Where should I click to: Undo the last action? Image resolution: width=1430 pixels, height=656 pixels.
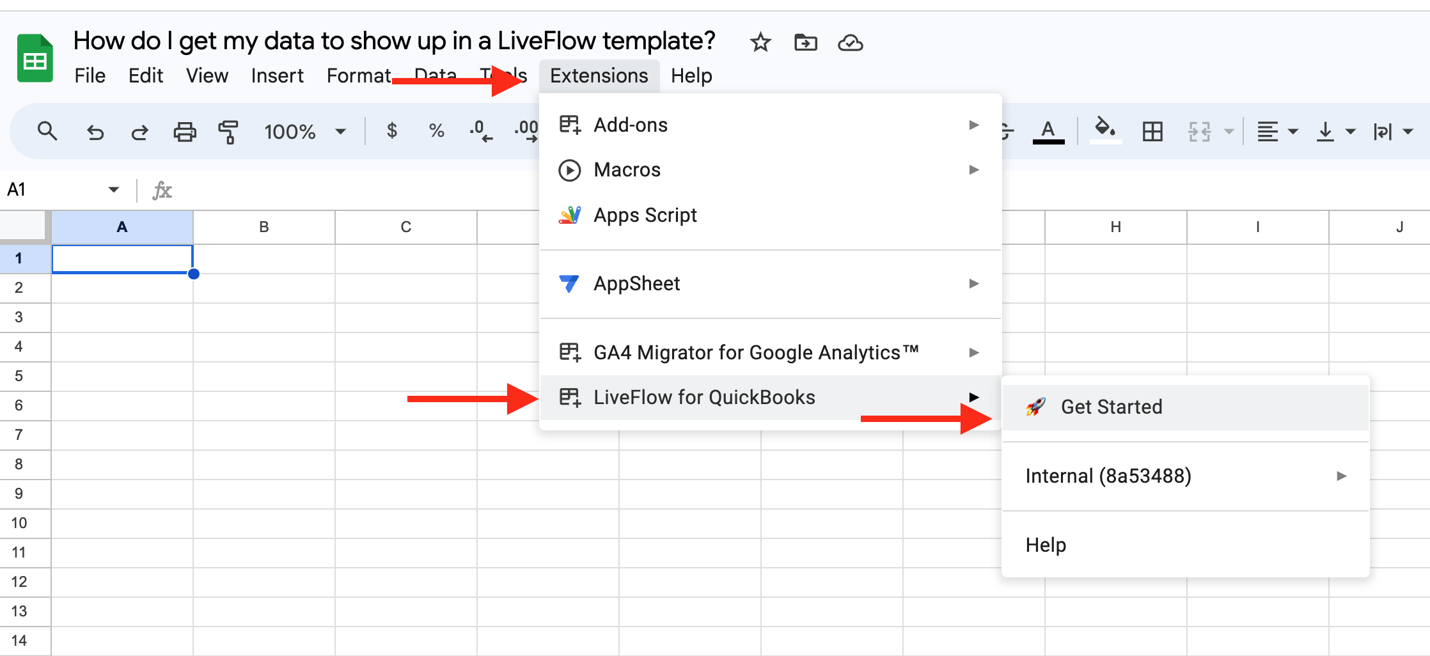95,132
